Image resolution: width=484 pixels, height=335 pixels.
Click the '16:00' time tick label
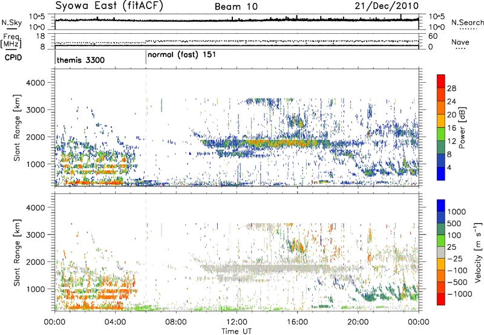pyautogui.click(x=297, y=322)
